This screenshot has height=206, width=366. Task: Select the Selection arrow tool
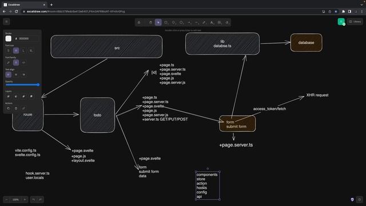point(158,22)
